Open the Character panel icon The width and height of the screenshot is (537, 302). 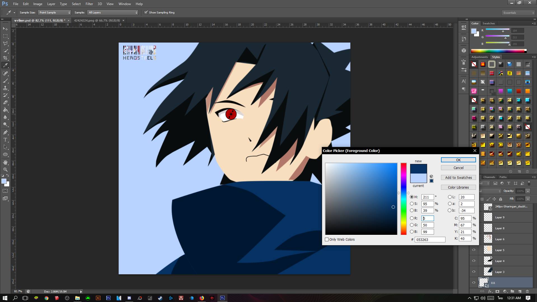point(464,81)
